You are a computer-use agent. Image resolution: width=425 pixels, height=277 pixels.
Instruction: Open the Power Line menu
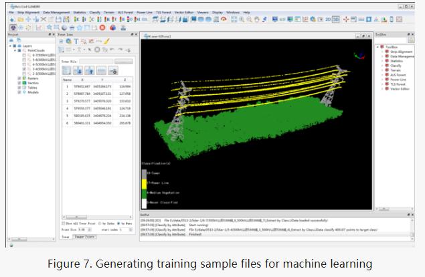[145, 13]
